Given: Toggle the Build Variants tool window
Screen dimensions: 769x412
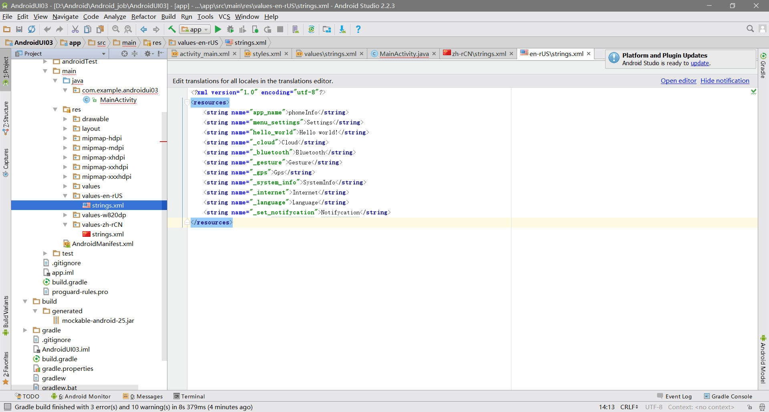Looking at the screenshot, I should 6,315.
